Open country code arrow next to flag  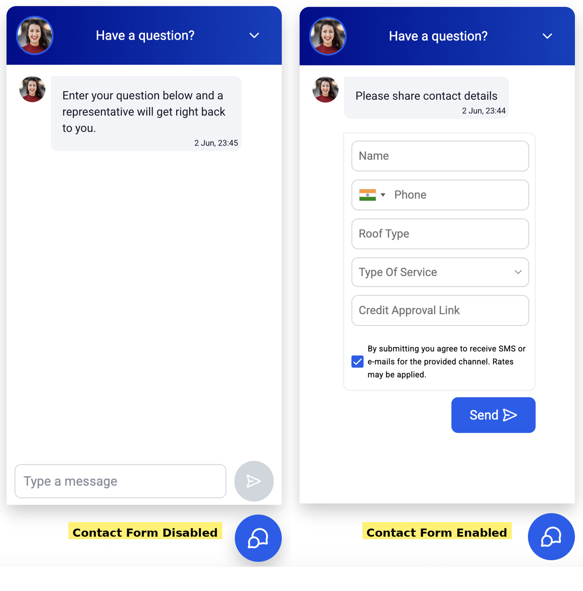[383, 195]
